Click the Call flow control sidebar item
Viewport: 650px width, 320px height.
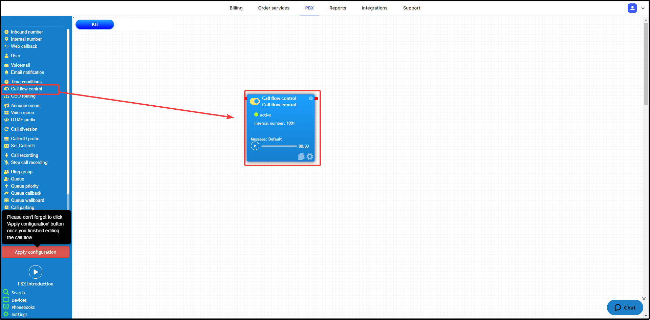26,89
